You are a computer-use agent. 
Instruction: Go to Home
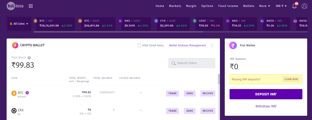point(160,6)
